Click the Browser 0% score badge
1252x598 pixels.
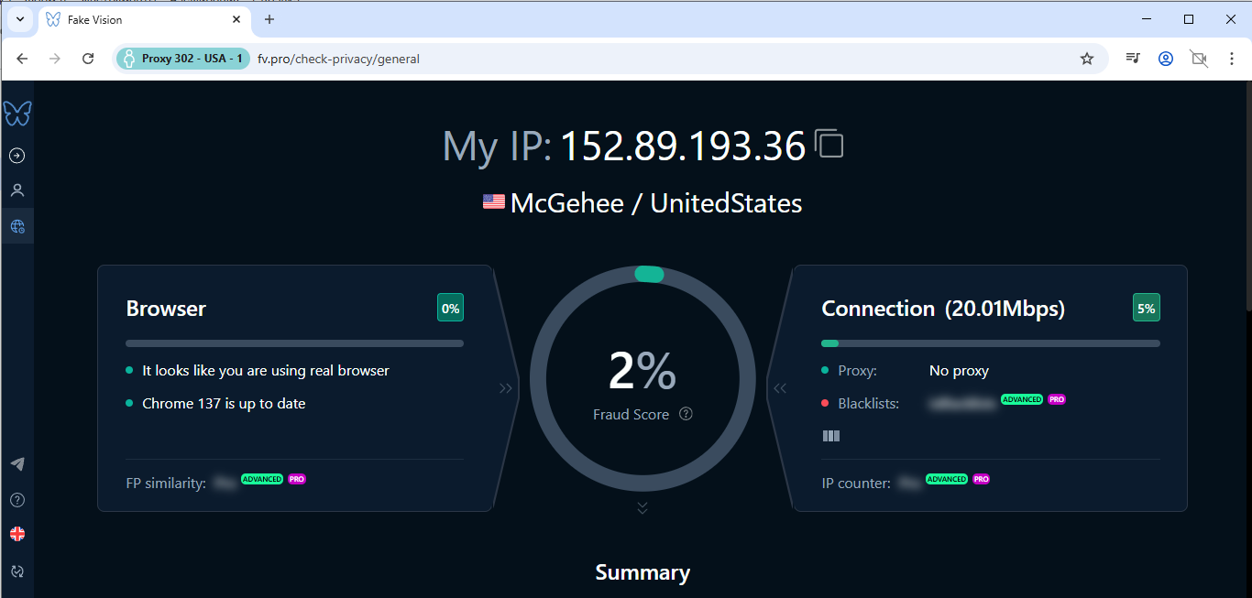click(450, 309)
